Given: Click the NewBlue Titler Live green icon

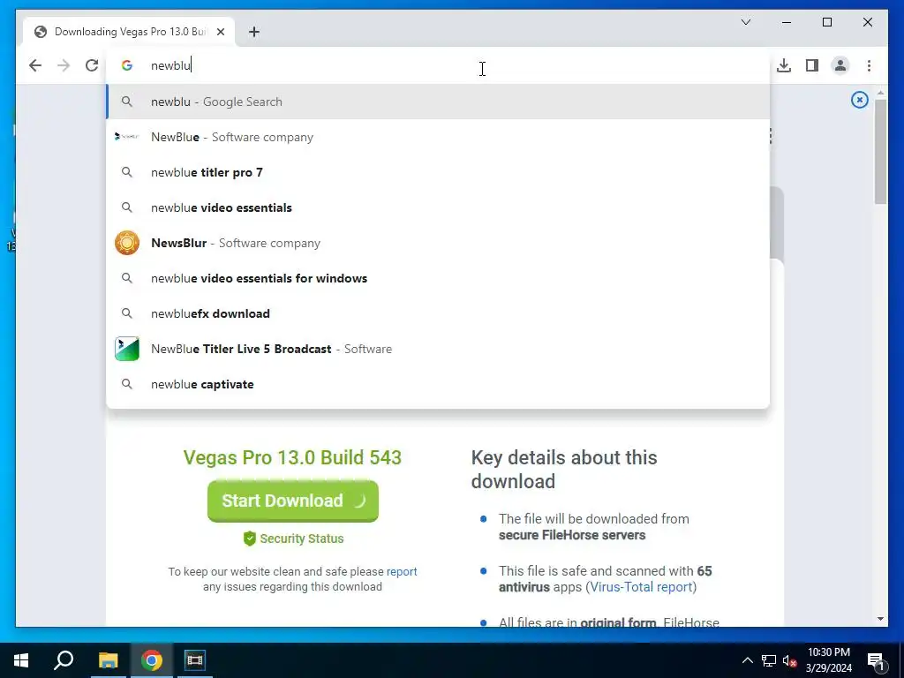Looking at the screenshot, I should coord(127,349).
